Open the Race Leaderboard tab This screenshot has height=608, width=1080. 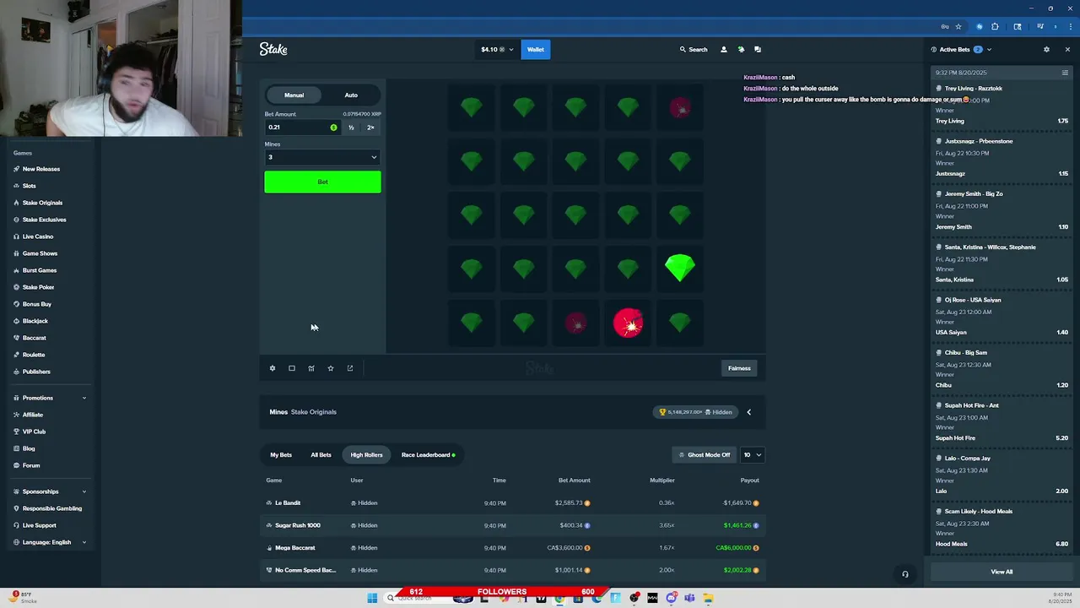tap(428, 454)
